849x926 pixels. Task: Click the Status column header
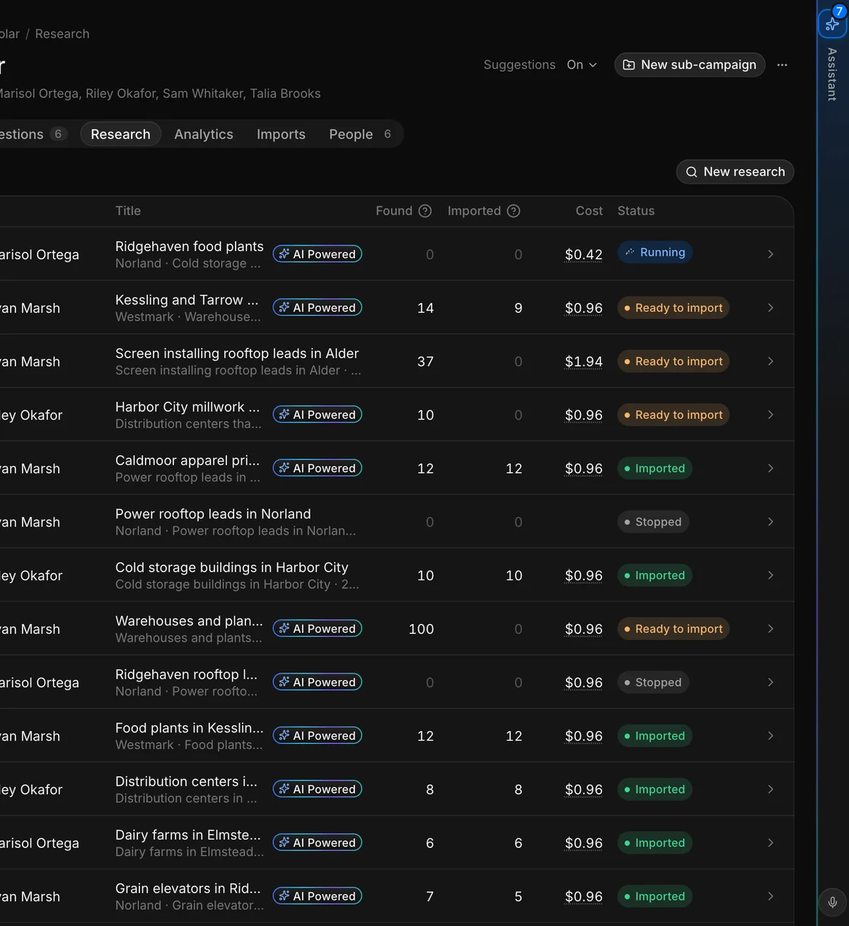click(x=636, y=211)
